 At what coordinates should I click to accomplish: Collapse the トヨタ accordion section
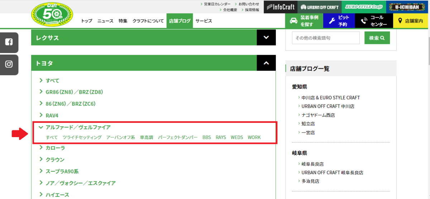[266, 63]
